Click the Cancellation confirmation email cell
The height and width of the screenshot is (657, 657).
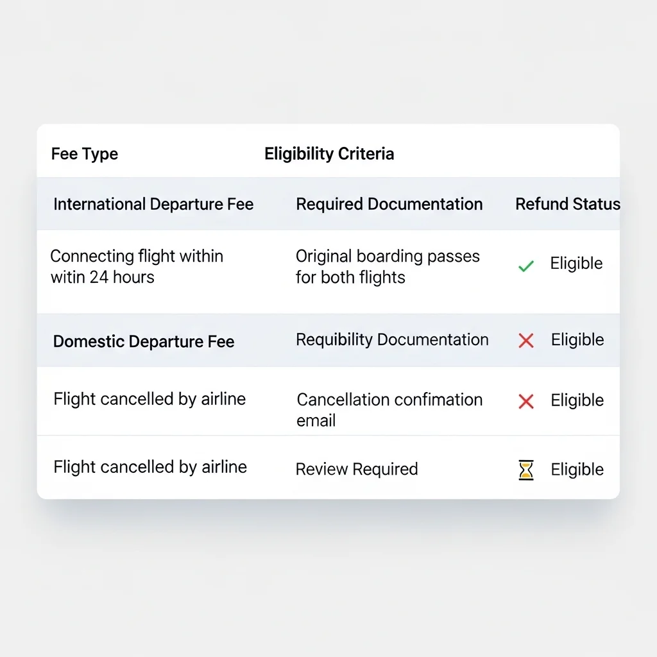(x=389, y=409)
